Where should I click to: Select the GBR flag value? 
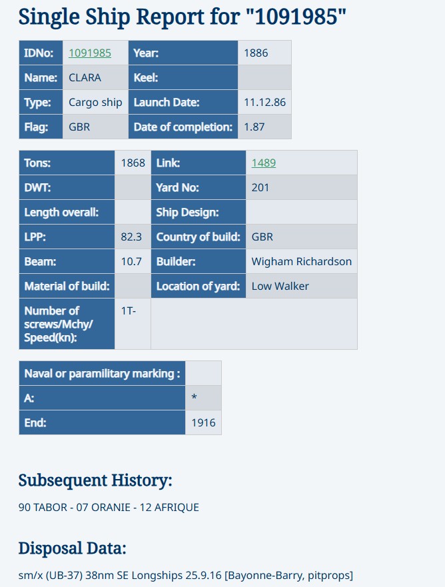point(79,127)
